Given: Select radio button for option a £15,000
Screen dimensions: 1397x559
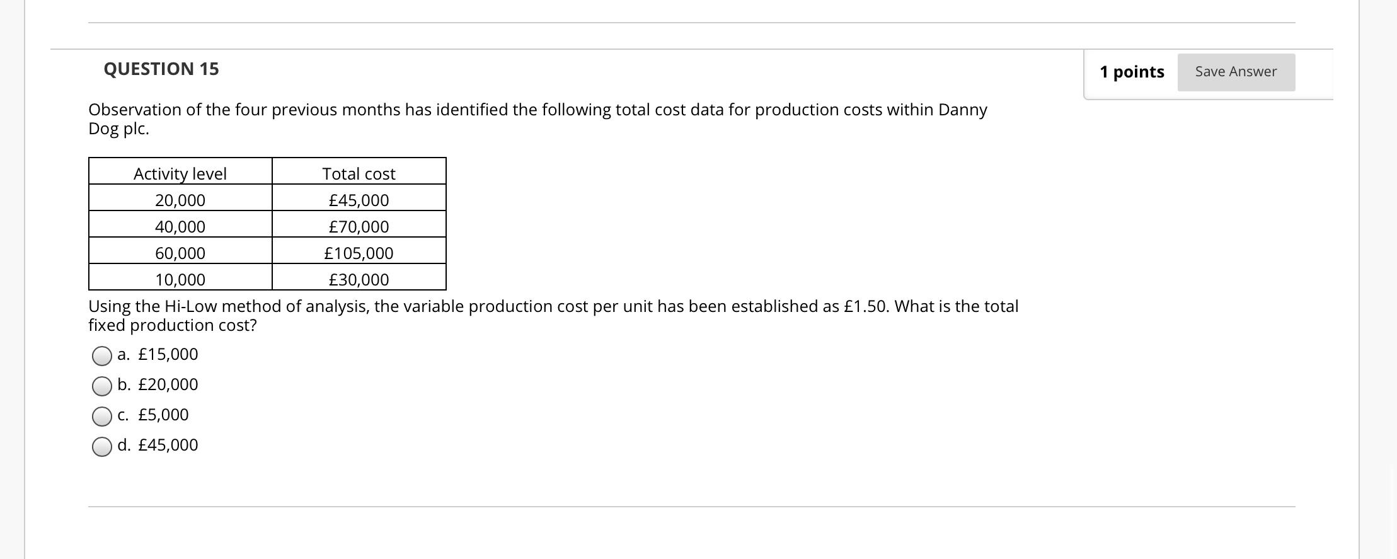Looking at the screenshot, I should point(102,356).
